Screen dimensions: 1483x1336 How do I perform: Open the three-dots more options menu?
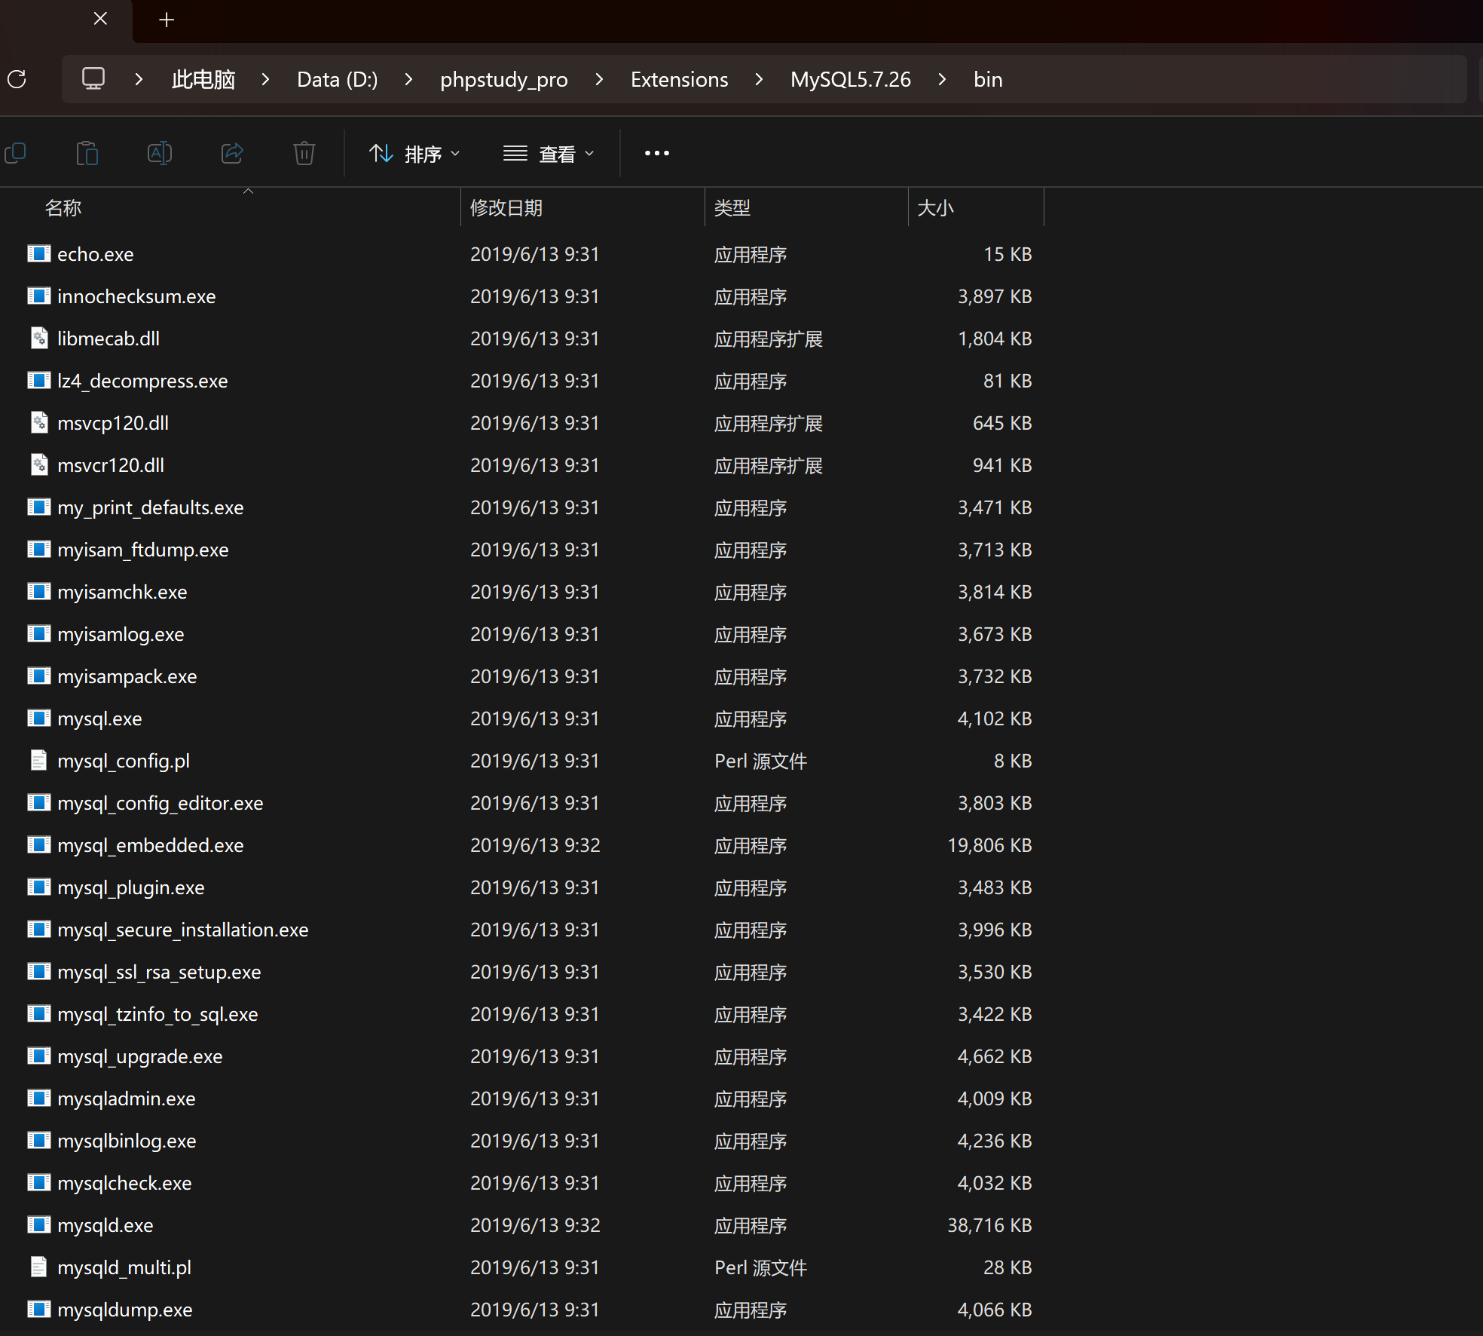point(656,154)
